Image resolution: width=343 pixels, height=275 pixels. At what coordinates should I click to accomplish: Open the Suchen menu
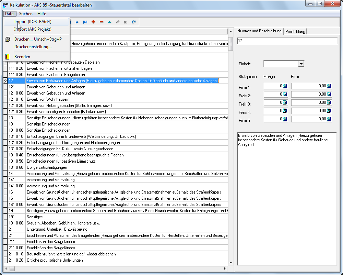coord(26,14)
